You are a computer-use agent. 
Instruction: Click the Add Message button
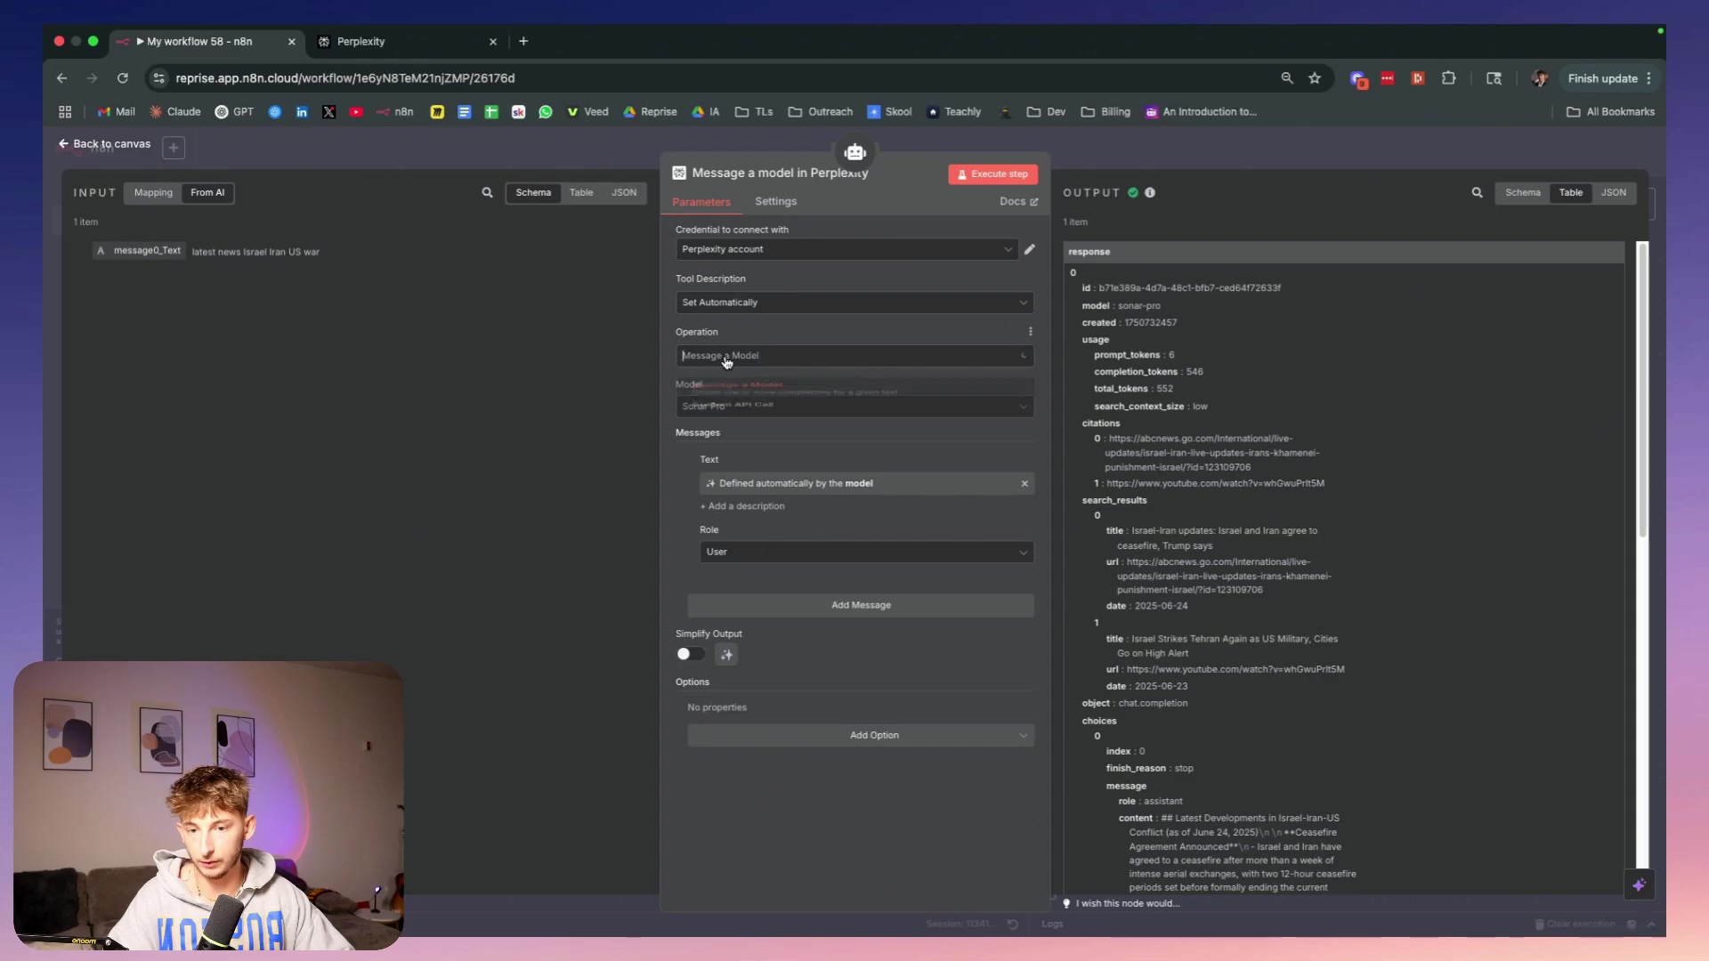click(861, 605)
